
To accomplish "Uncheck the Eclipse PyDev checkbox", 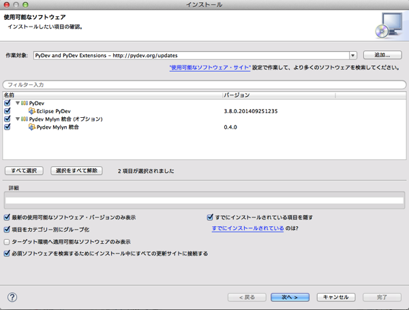I will (7, 111).
